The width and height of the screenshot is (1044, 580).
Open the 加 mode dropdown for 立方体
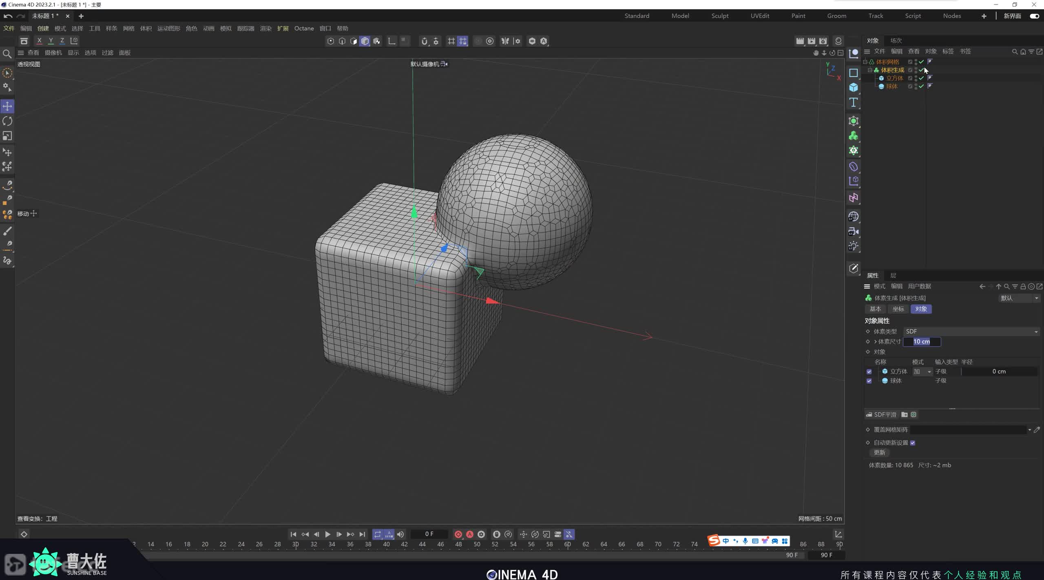pyautogui.click(x=922, y=372)
